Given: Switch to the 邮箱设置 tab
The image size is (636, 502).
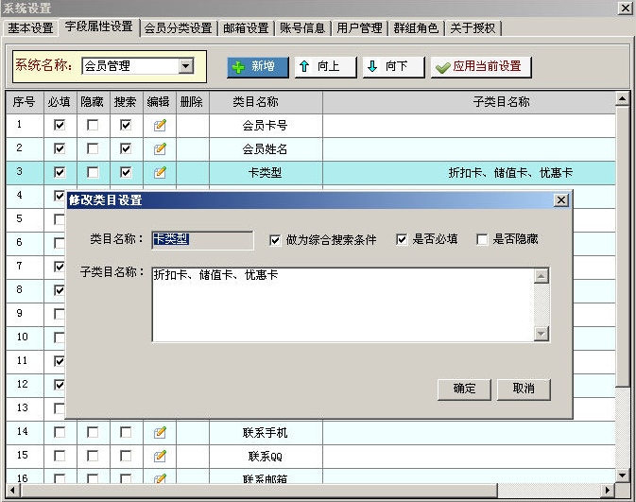Looking at the screenshot, I should (x=246, y=28).
